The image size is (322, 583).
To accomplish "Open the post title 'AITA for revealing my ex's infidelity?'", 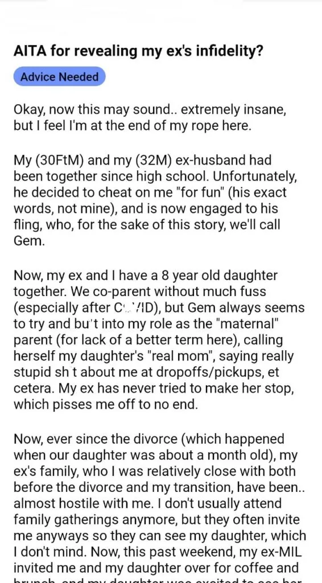I will click(139, 50).
